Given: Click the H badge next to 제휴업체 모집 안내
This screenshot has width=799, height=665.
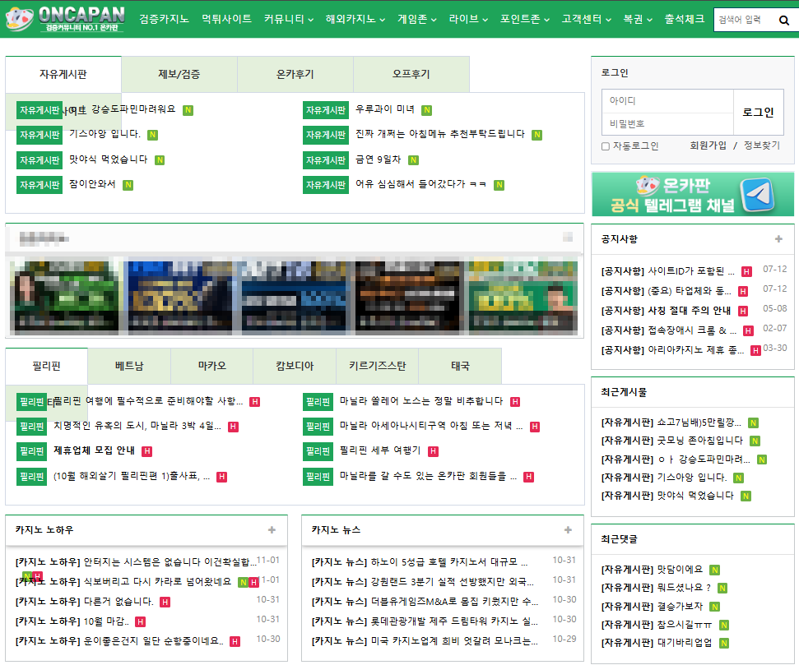Looking at the screenshot, I should click(x=146, y=450).
